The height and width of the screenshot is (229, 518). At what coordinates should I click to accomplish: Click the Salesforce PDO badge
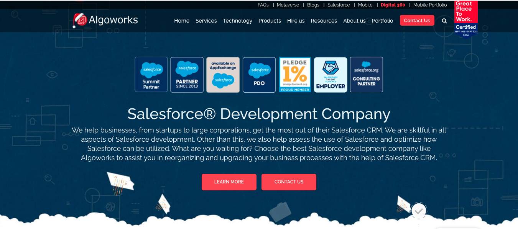click(x=259, y=75)
